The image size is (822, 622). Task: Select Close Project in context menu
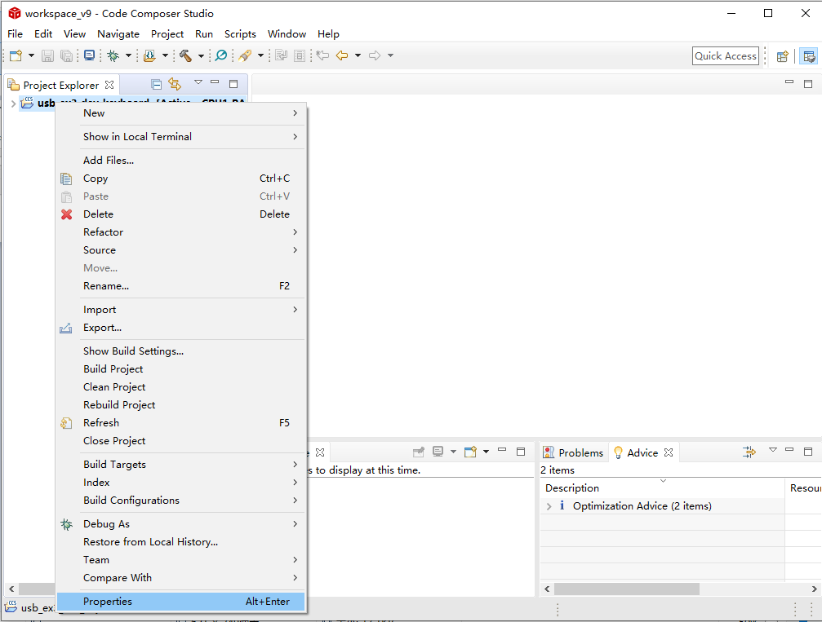181,441
